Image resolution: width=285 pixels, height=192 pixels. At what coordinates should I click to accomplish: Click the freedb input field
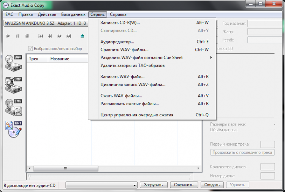point(265,40)
